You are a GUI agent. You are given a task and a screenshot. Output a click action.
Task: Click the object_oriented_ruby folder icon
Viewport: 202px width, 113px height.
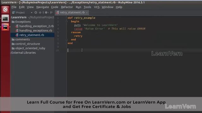pos(13,48)
